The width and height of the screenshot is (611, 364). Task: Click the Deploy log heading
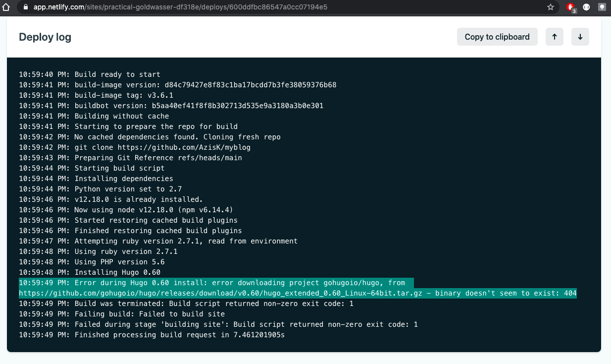[x=45, y=37]
